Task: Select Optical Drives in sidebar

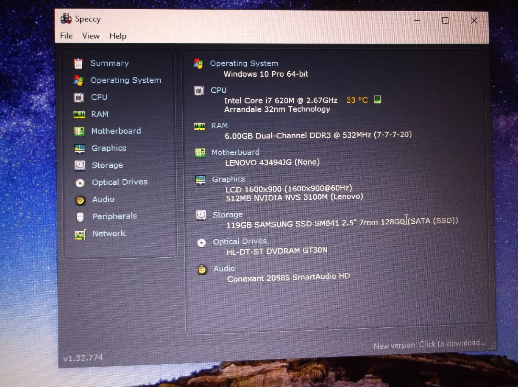Action: pyautogui.click(x=120, y=182)
